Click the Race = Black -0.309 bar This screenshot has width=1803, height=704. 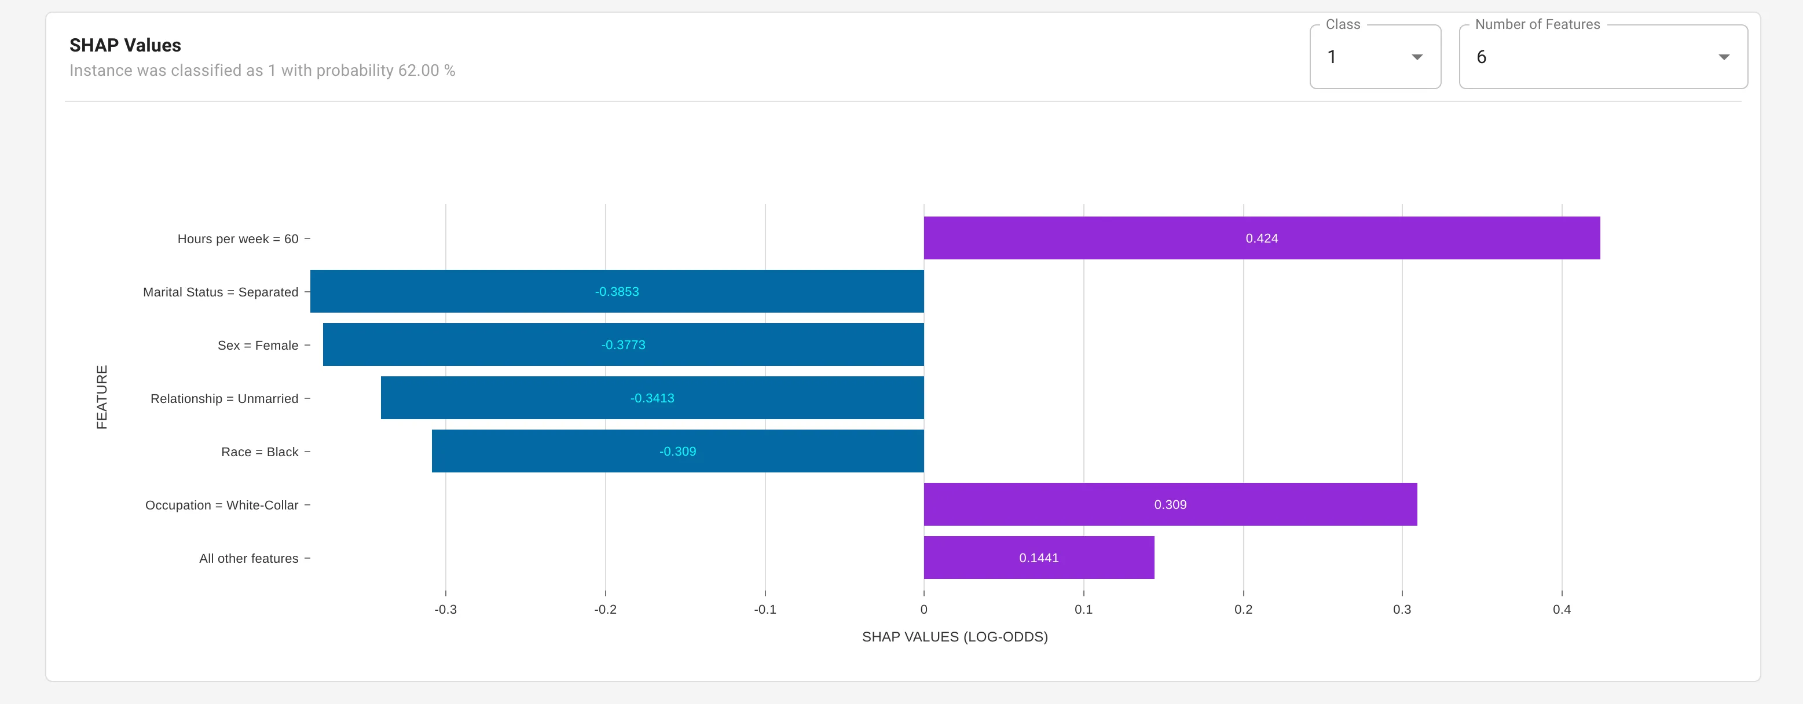pos(677,450)
